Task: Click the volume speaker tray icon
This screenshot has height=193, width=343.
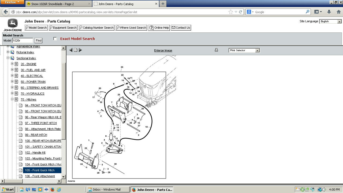Action: (324, 190)
